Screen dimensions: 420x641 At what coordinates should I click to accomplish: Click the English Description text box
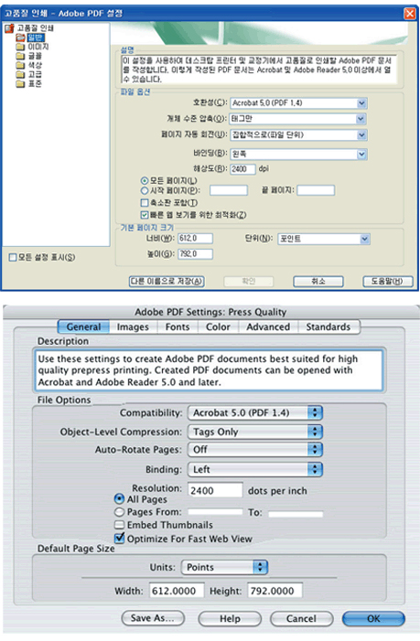point(209,370)
